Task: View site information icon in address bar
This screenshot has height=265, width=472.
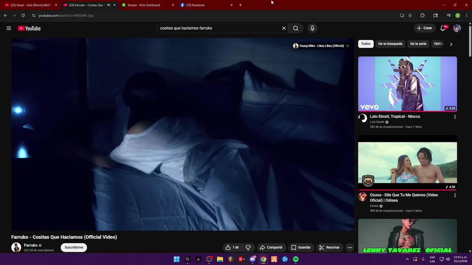Action: pos(34,15)
